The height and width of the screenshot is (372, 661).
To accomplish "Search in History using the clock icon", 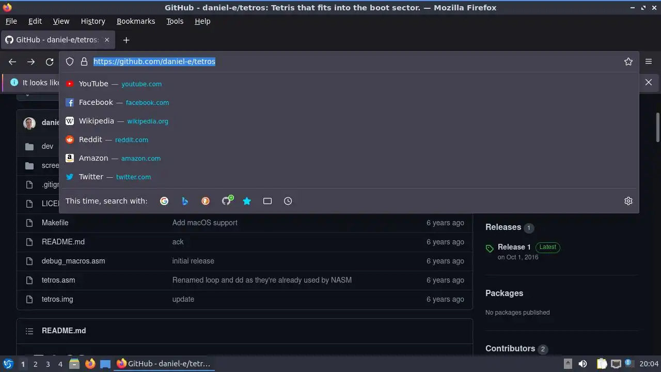I will (x=288, y=201).
